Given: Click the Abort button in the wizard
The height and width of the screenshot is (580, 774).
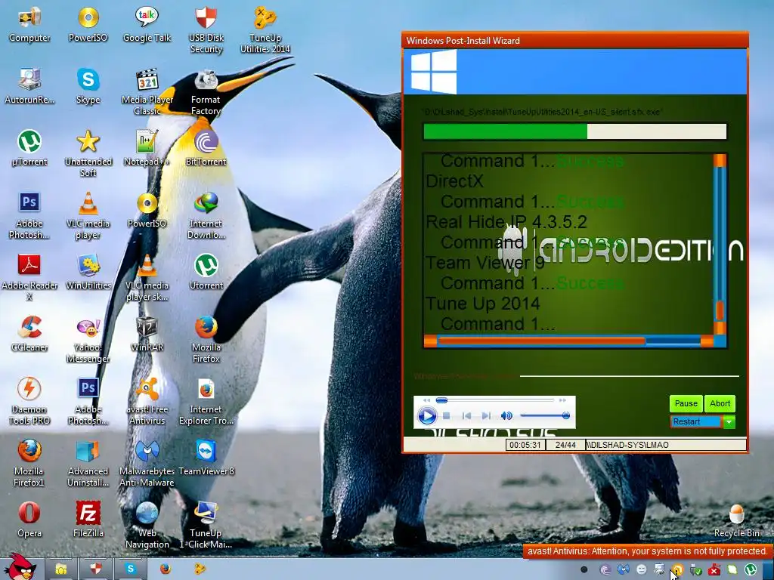Looking at the screenshot, I should pyautogui.click(x=720, y=403).
